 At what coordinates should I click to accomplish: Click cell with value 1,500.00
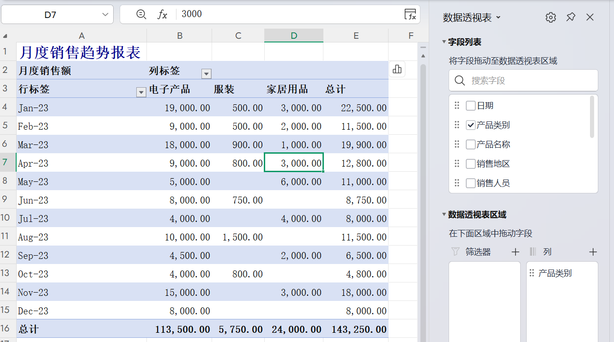click(238, 237)
